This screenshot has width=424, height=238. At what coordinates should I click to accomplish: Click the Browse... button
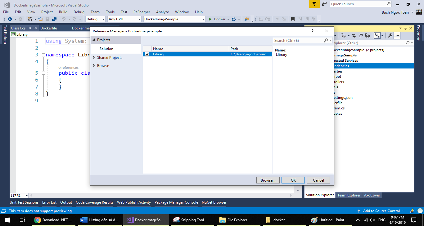[268, 180]
